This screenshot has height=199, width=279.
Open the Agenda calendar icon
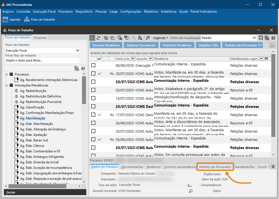[5, 19]
